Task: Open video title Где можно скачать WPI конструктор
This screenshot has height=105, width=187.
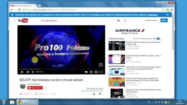Action: (x=143, y=68)
